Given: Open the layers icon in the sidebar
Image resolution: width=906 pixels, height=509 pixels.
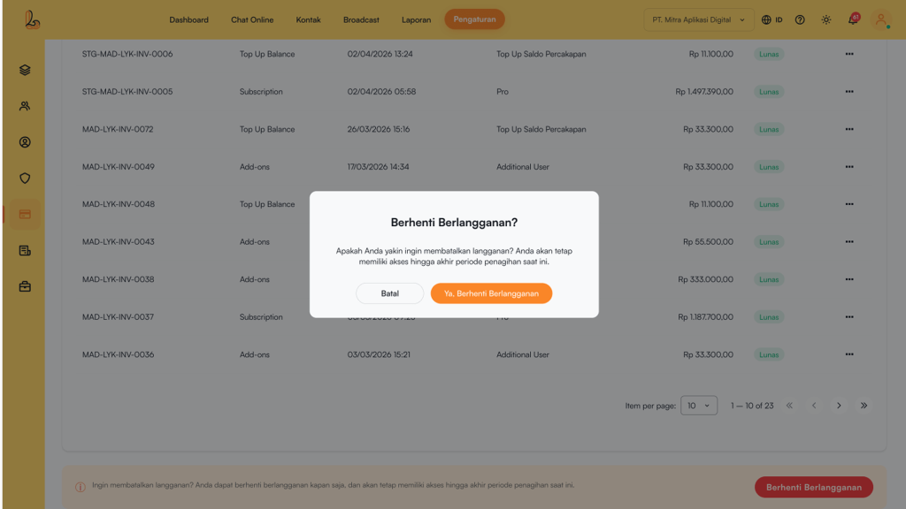Looking at the screenshot, I should point(25,70).
